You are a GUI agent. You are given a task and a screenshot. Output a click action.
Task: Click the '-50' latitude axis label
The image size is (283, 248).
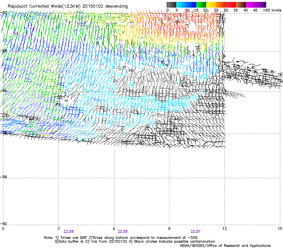[3, 13]
